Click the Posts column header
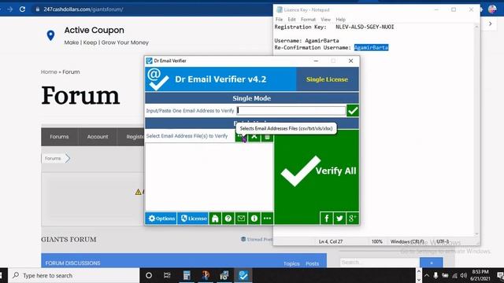504x283 pixels. pos(312,264)
